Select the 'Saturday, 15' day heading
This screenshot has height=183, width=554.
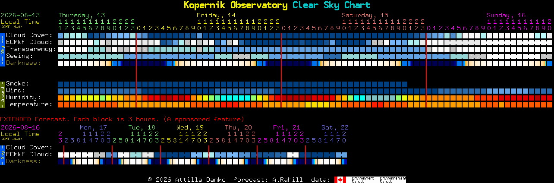pos(365,15)
